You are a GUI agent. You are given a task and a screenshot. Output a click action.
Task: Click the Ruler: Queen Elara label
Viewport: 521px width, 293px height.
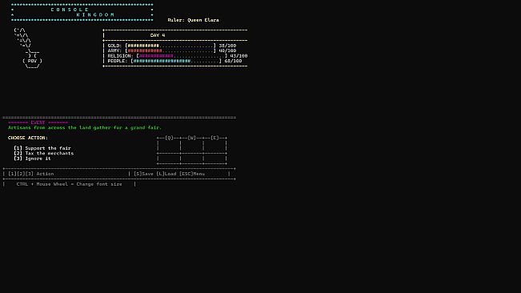[193, 20]
